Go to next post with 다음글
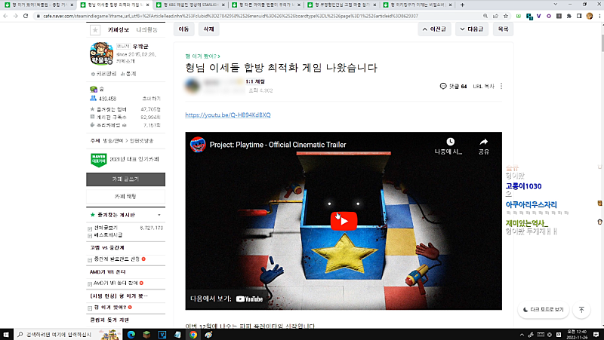 pos(471,29)
